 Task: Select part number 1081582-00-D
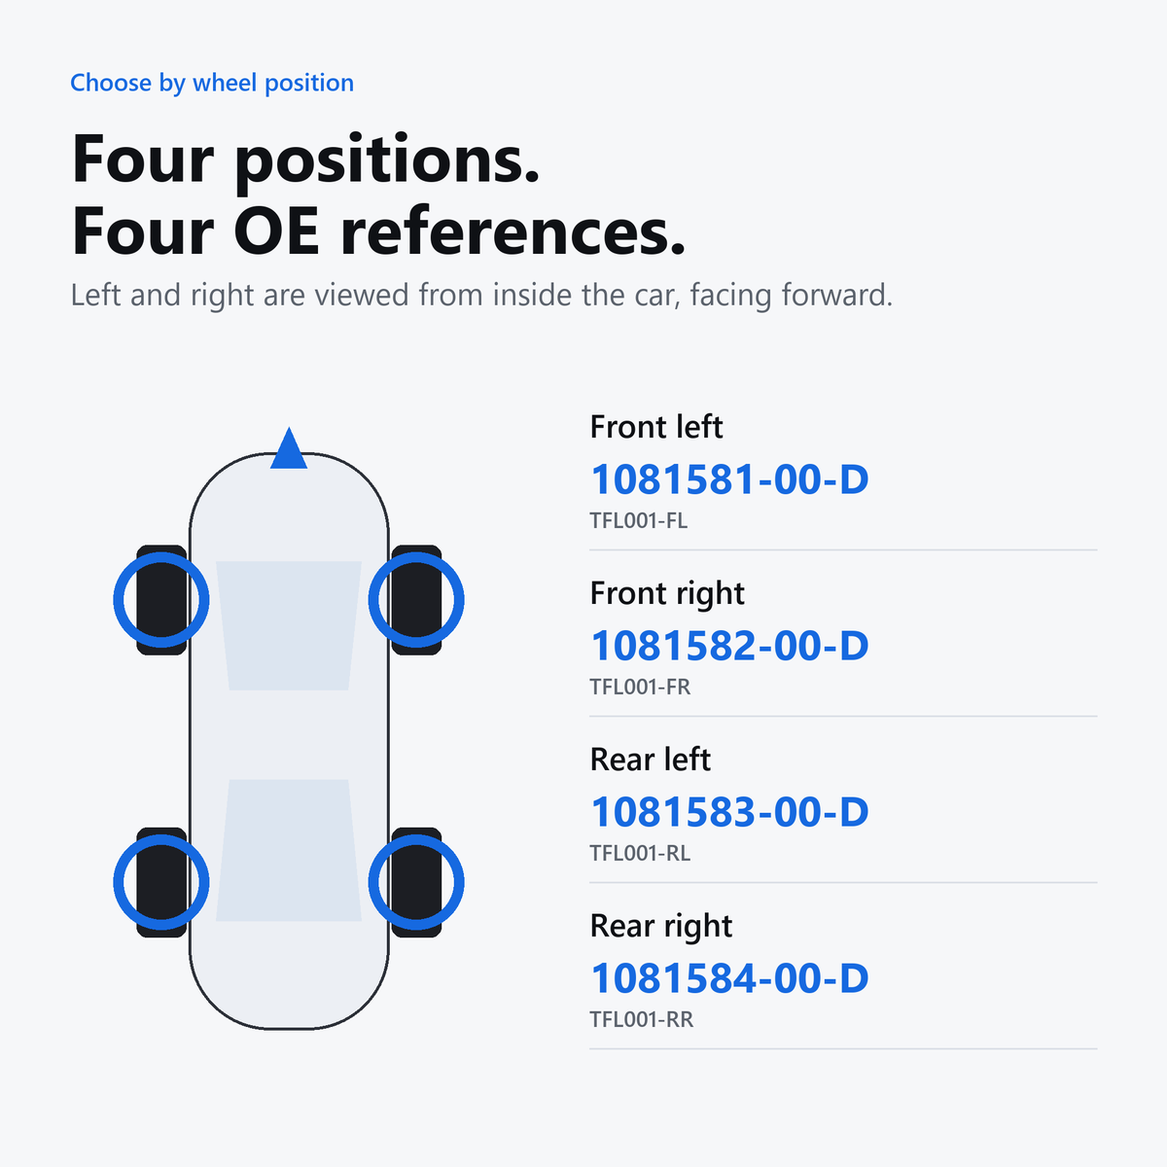pos(729,646)
